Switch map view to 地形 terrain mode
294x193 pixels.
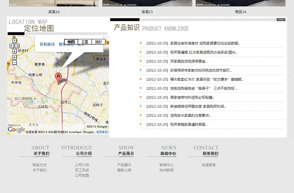(x=98, y=42)
